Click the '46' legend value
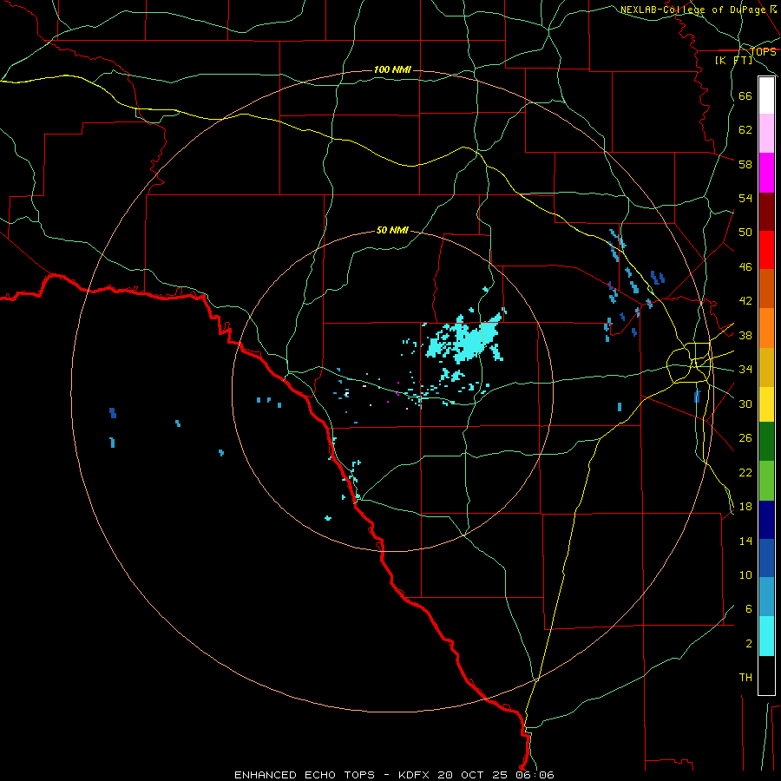 (x=745, y=267)
